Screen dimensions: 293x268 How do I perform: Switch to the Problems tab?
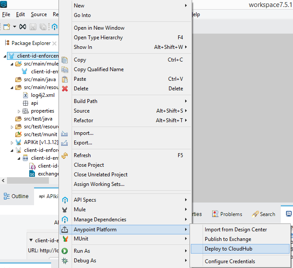[x=227, y=214]
